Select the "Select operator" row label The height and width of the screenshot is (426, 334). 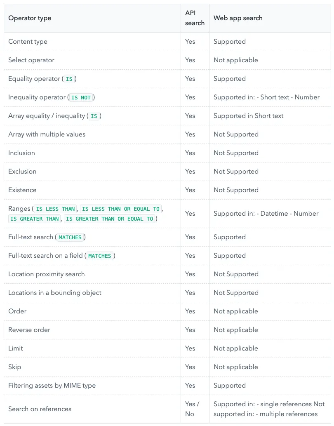(31, 60)
